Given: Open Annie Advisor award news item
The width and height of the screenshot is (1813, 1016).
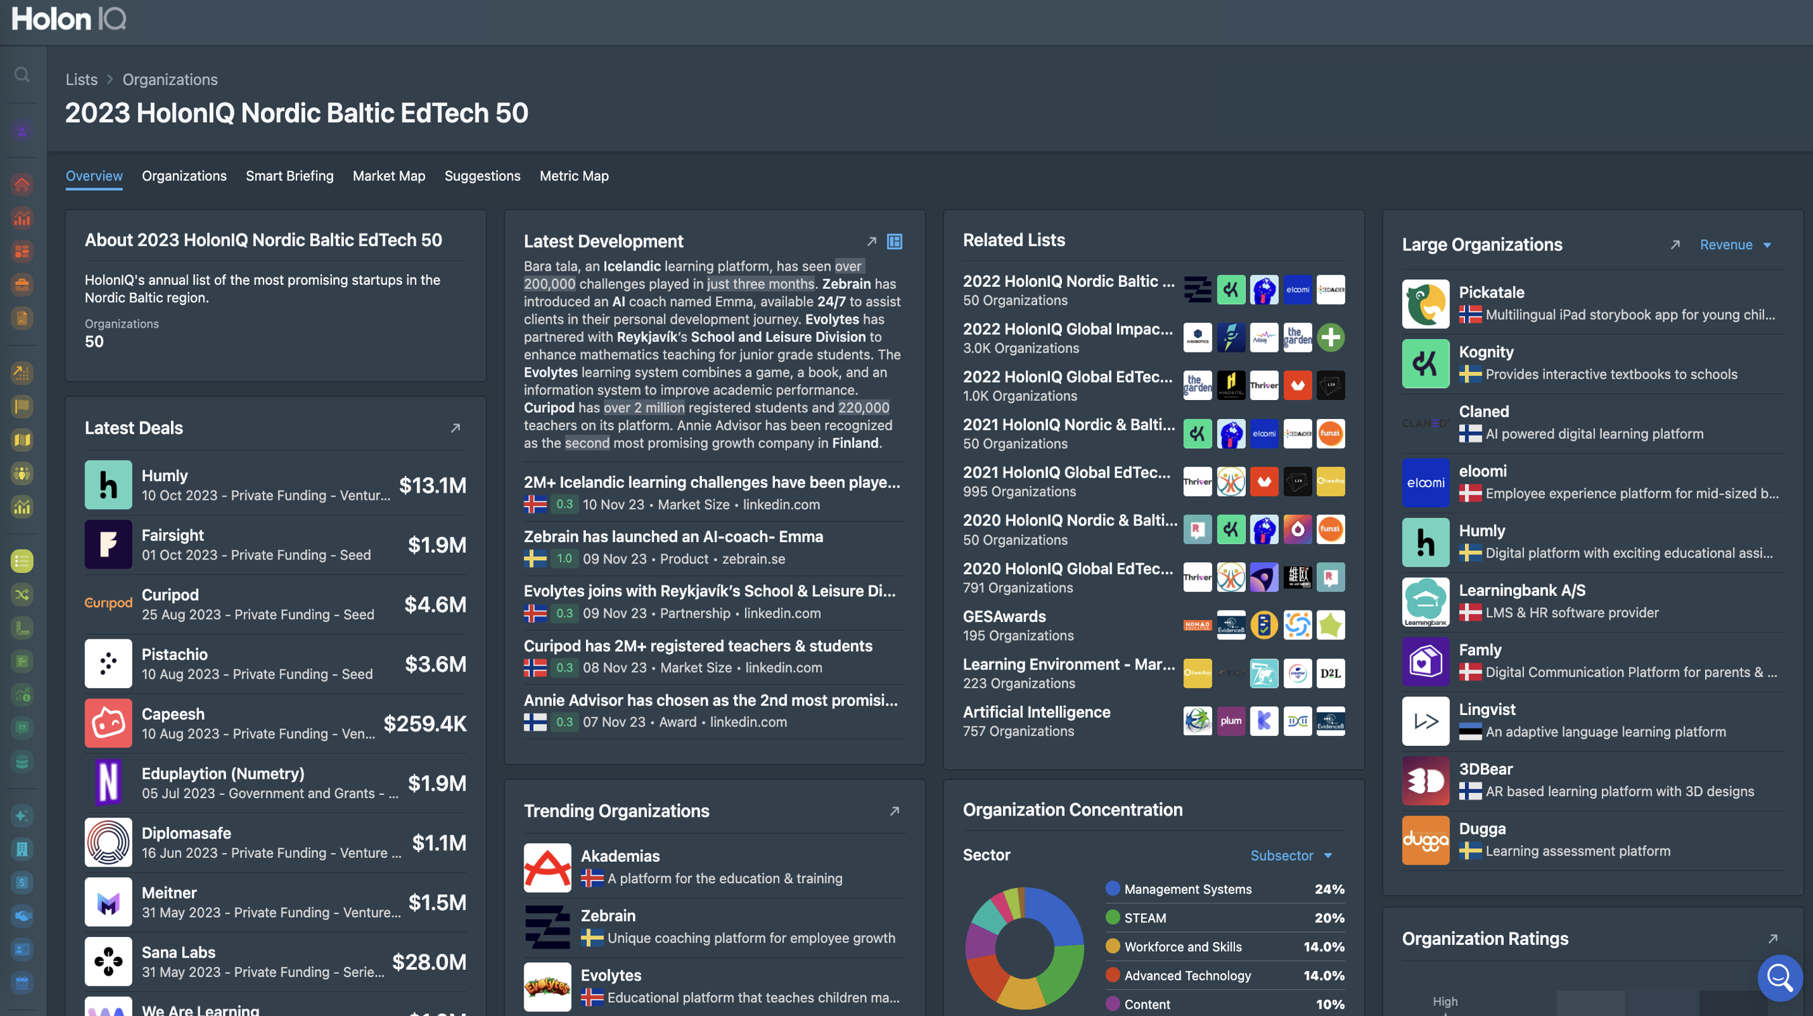Looking at the screenshot, I should tap(714, 710).
